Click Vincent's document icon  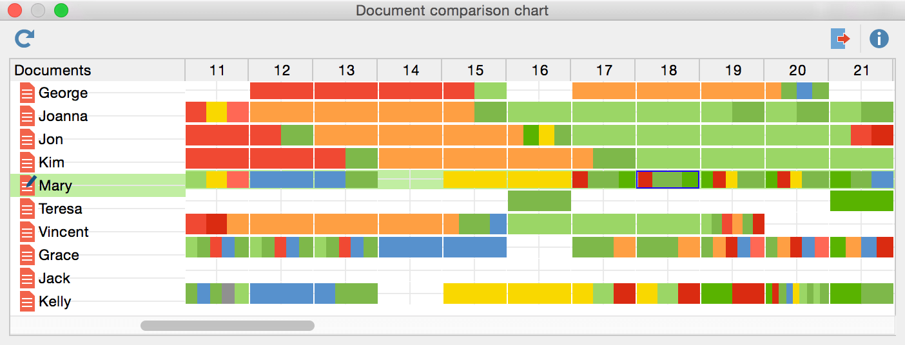tap(27, 232)
